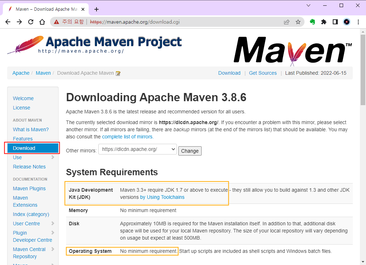The image size is (366, 265).
Task: Click the Downloading Apache Maven 3.8.6 heading
Action: [x=156, y=97]
